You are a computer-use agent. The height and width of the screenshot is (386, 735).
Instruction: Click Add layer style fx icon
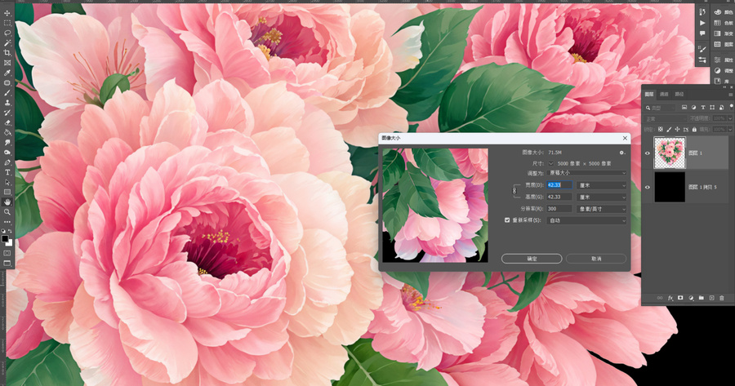[670, 298]
